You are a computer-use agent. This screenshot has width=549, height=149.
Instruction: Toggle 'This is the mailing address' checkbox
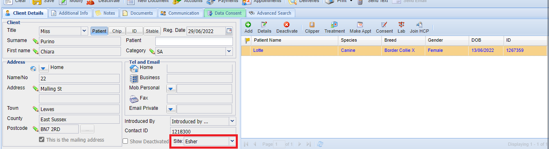point(41,140)
